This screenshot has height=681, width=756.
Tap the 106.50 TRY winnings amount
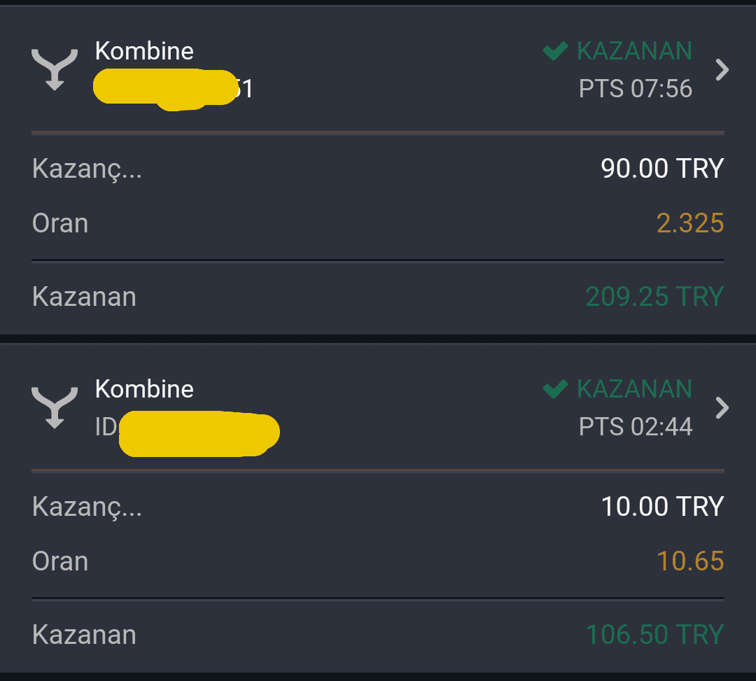pos(654,635)
